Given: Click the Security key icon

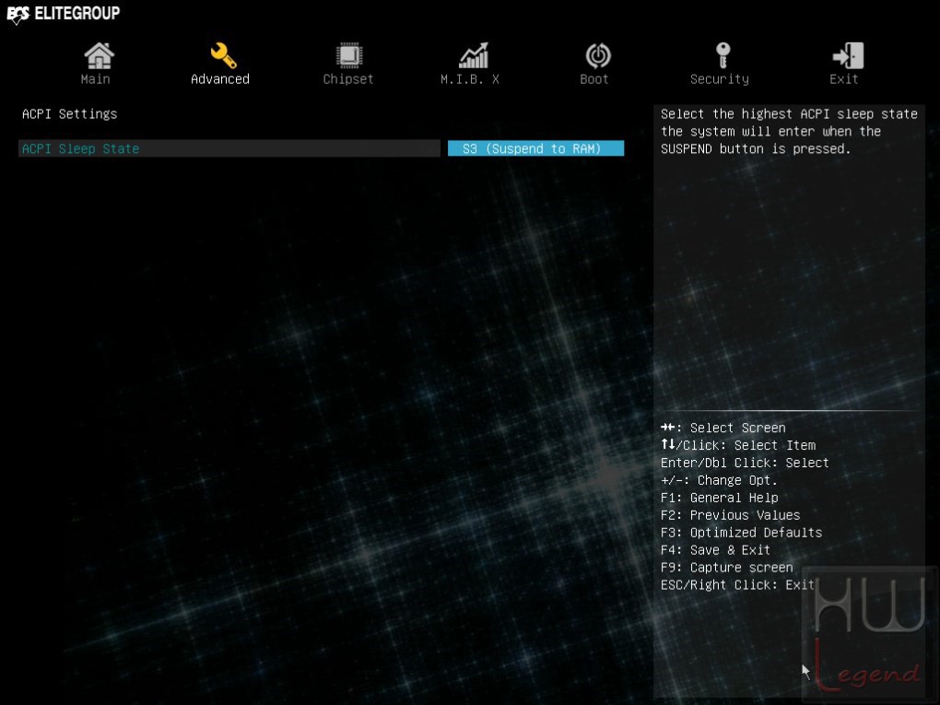Looking at the screenshot, I should [x=723, y=55].
